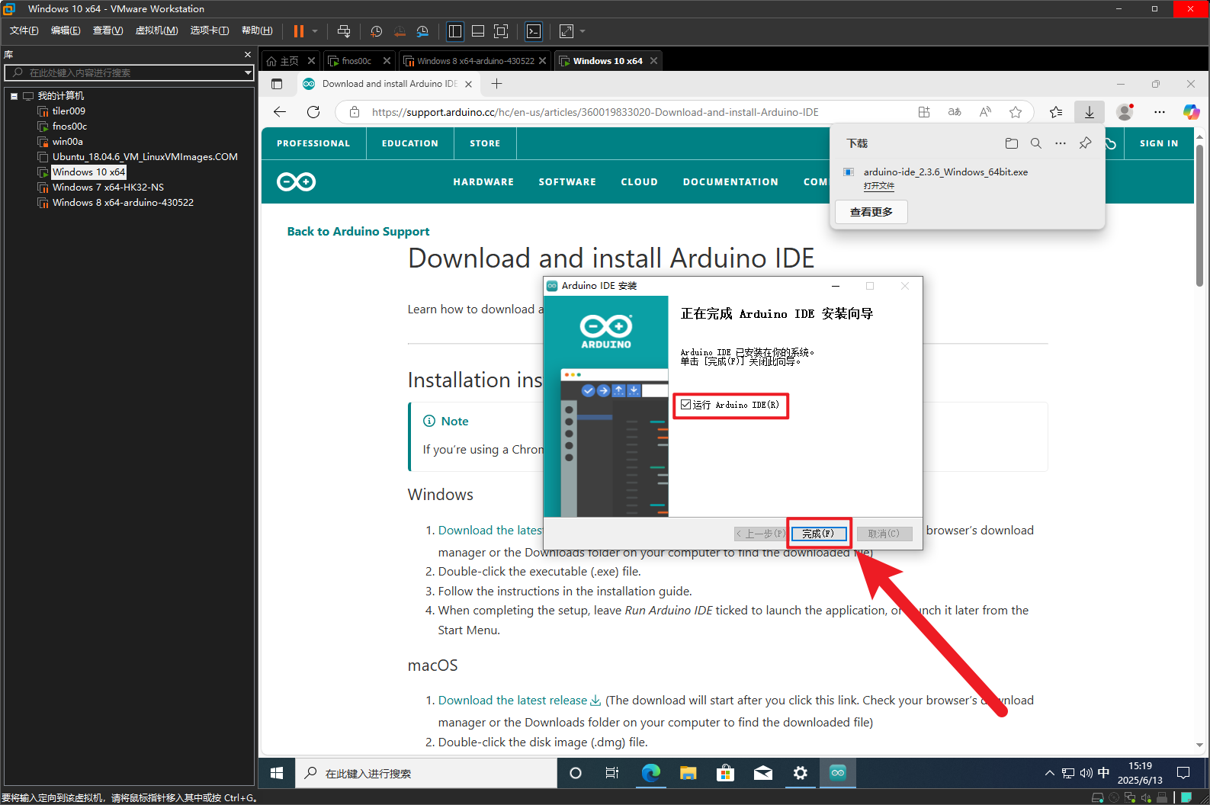1210x805 pixels.
Task: Click the Edge browser back arrow
Action: 280,112
